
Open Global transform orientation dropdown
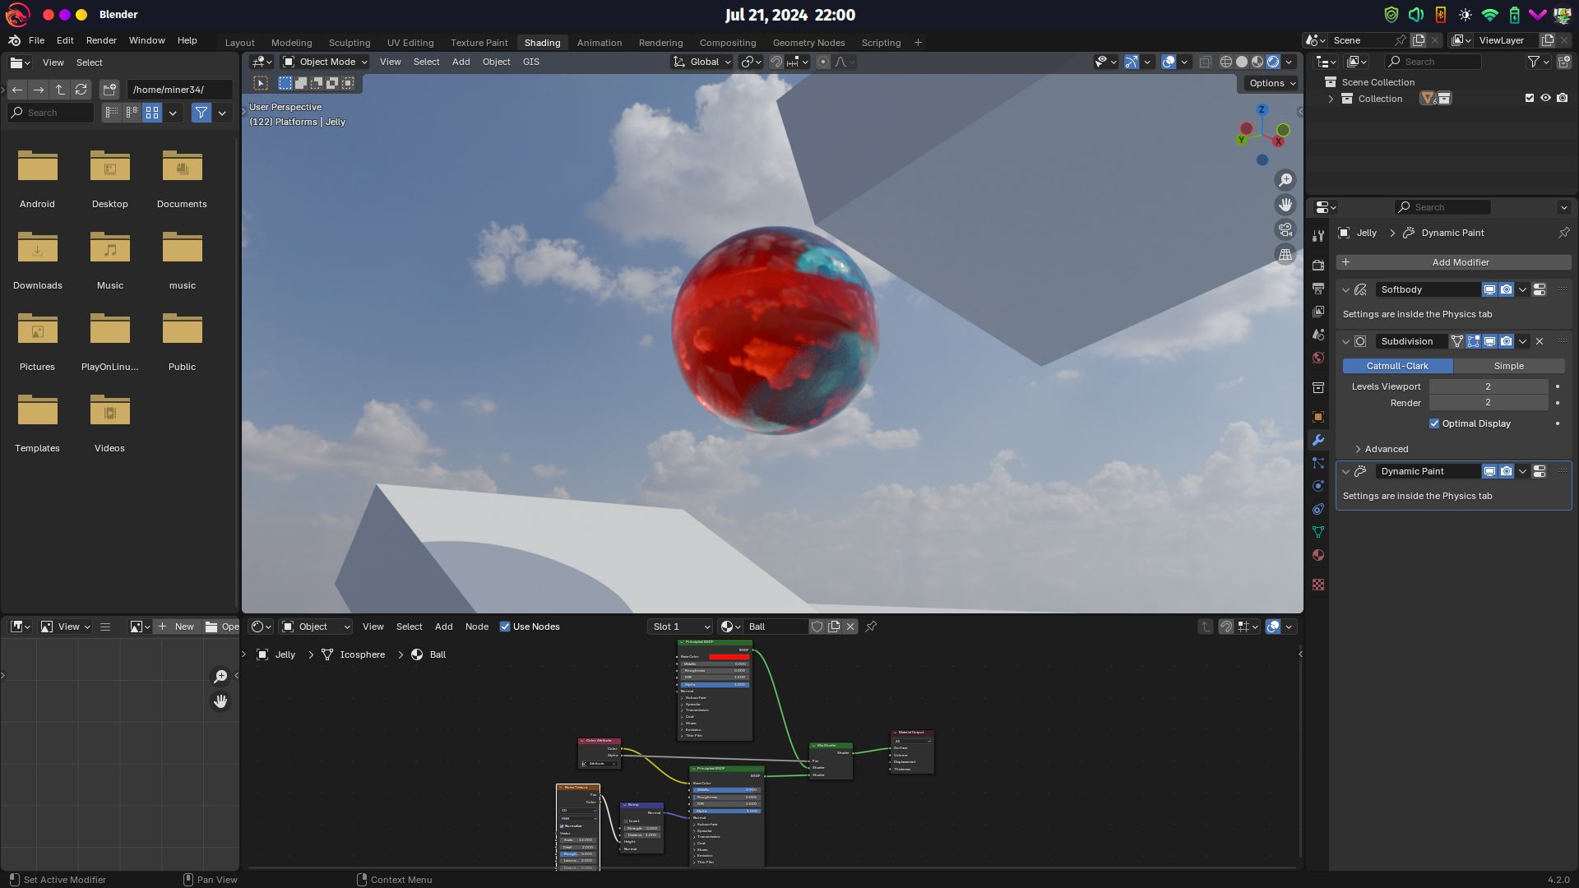point(702,62)
